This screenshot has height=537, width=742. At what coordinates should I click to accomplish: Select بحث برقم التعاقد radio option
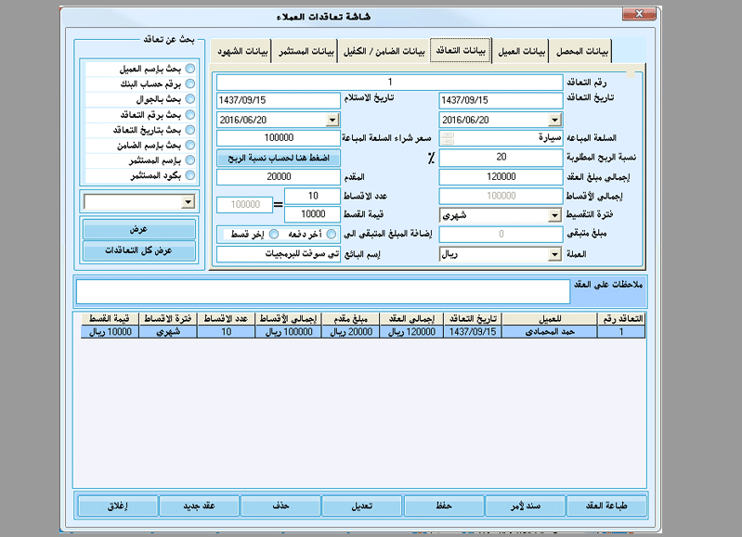189,114
